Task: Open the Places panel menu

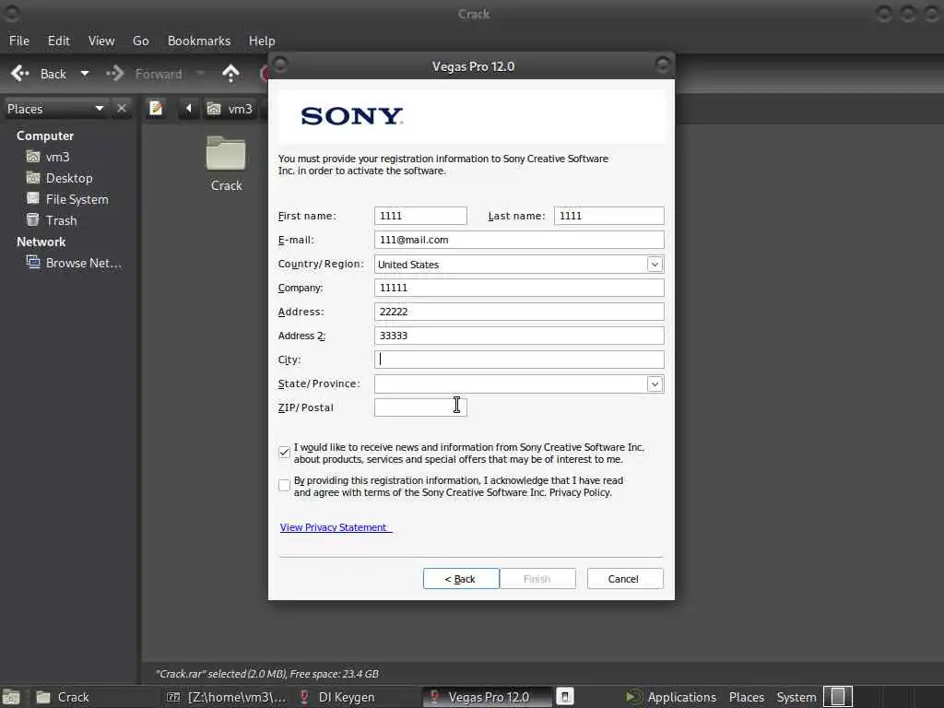Action: click(747, 697)
